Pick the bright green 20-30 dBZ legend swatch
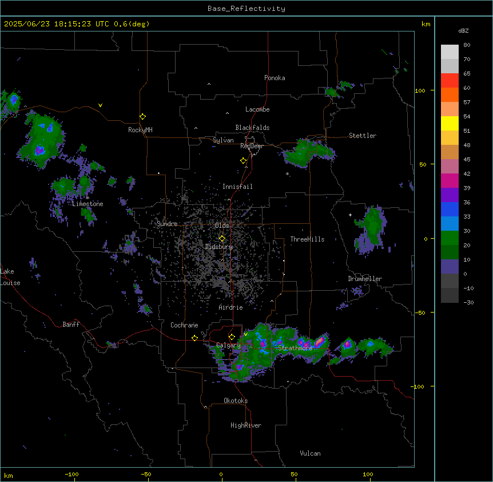Screen dimensions: 493x482 pos(450,238)
